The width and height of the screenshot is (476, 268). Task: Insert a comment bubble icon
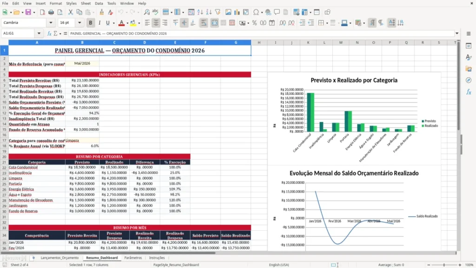(277, 12)
